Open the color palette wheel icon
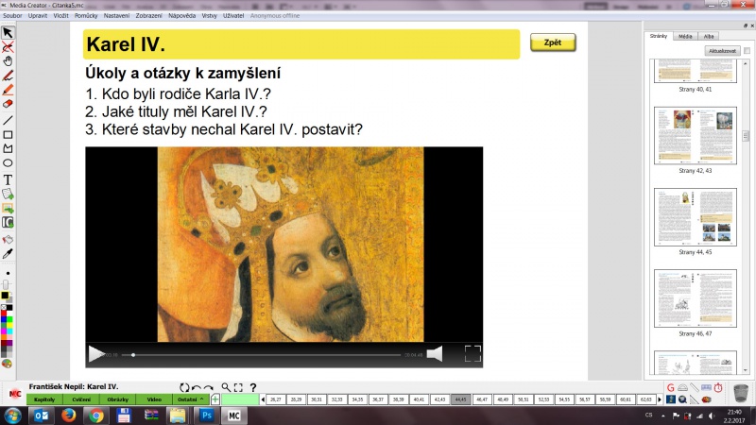 click(7, 364)
